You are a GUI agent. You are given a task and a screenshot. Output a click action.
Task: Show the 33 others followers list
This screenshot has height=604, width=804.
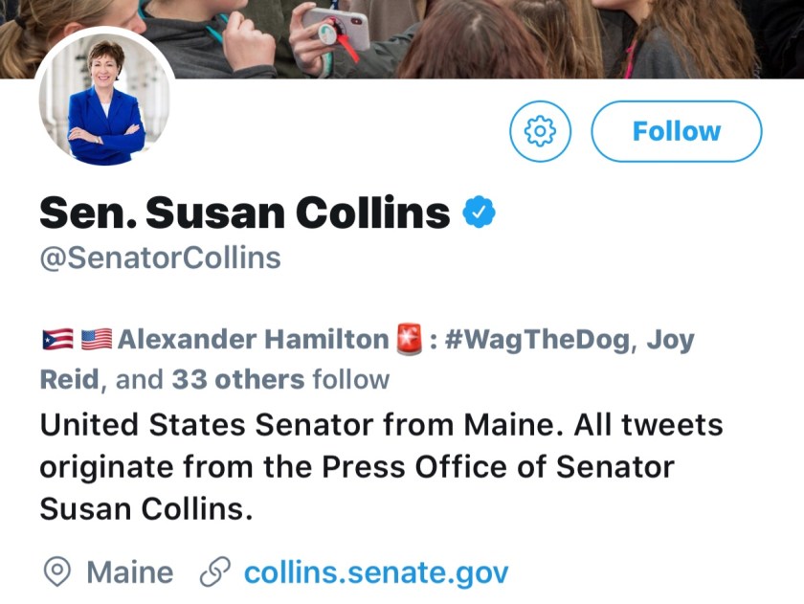[238, 379]
